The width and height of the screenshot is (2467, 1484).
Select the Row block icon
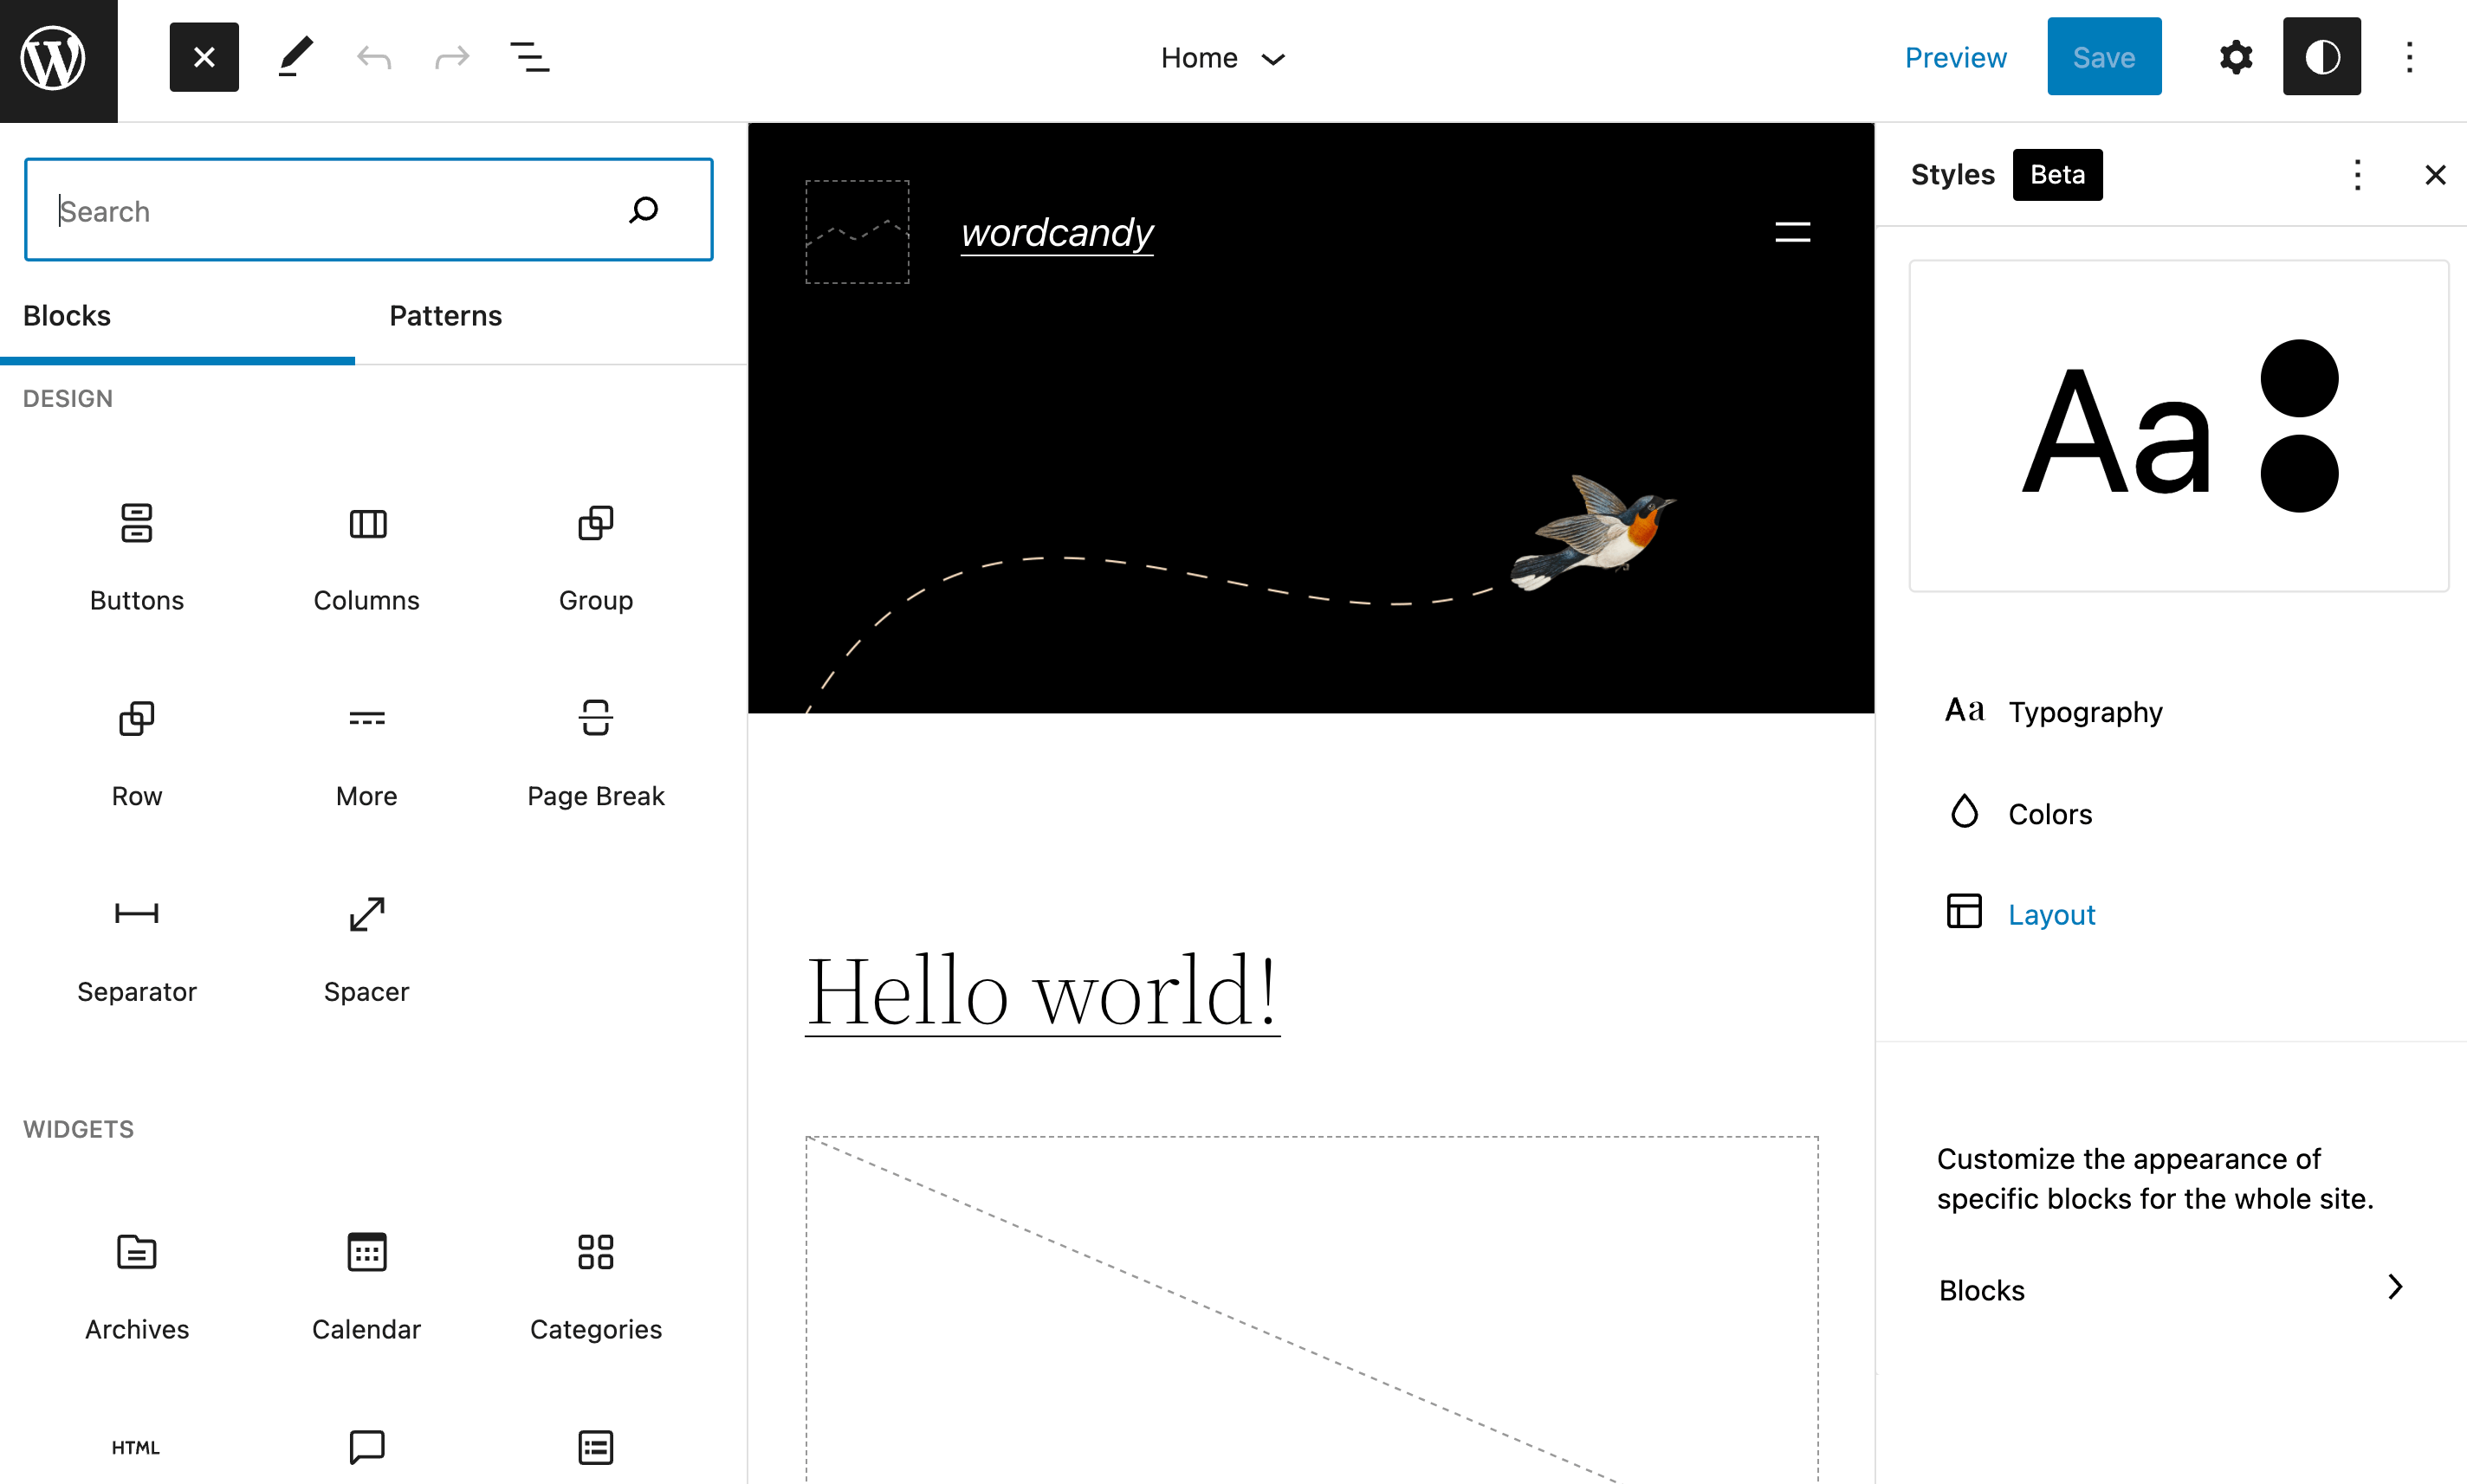pyautogui.click(x=136, y=719)
